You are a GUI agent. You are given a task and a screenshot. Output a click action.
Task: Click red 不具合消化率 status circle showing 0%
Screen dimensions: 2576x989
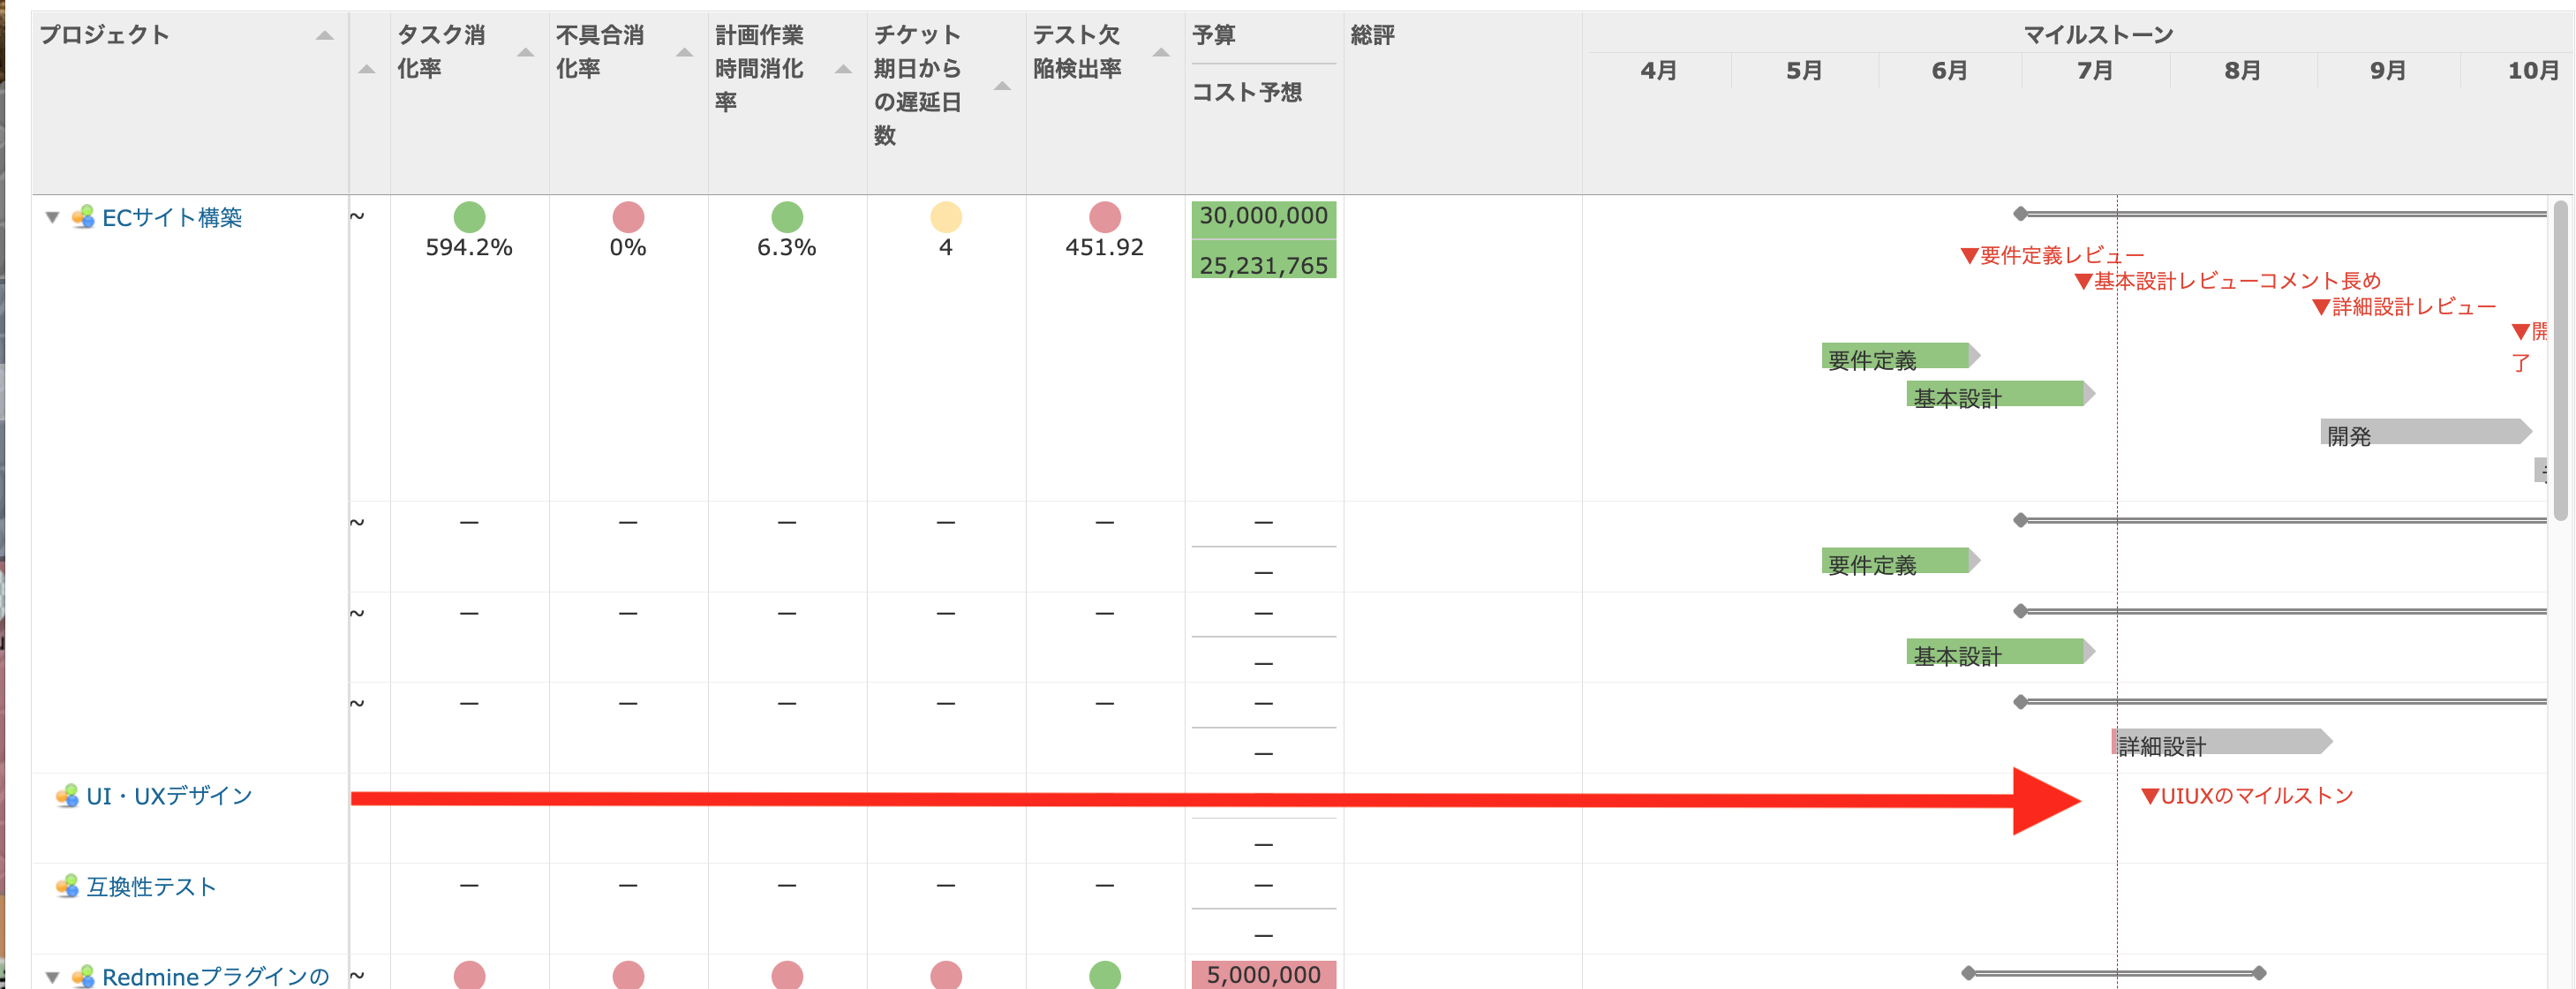pyautogui.click(x=628, y=216)
